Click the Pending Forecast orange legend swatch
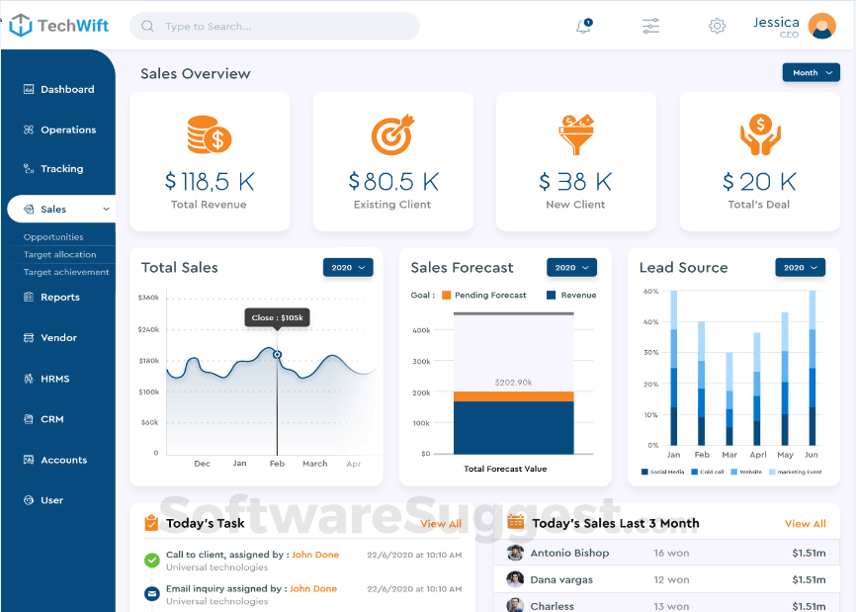 click(446, 296)
